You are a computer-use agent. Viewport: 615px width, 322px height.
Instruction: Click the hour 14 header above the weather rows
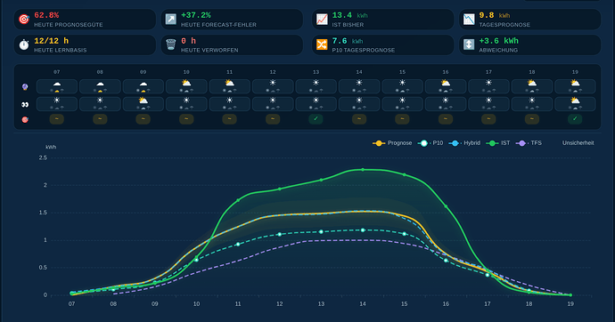(x=359, y=72)
